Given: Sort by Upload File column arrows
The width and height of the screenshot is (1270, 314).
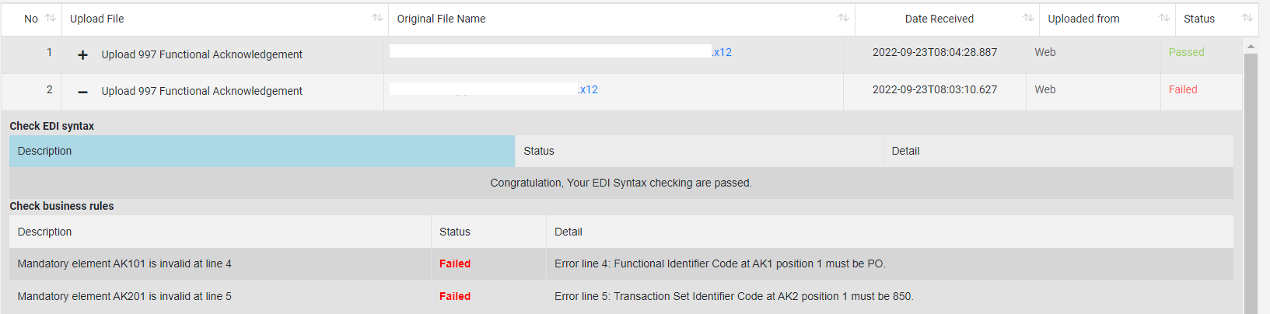Looking at the screenshot, I should [377, 18].
